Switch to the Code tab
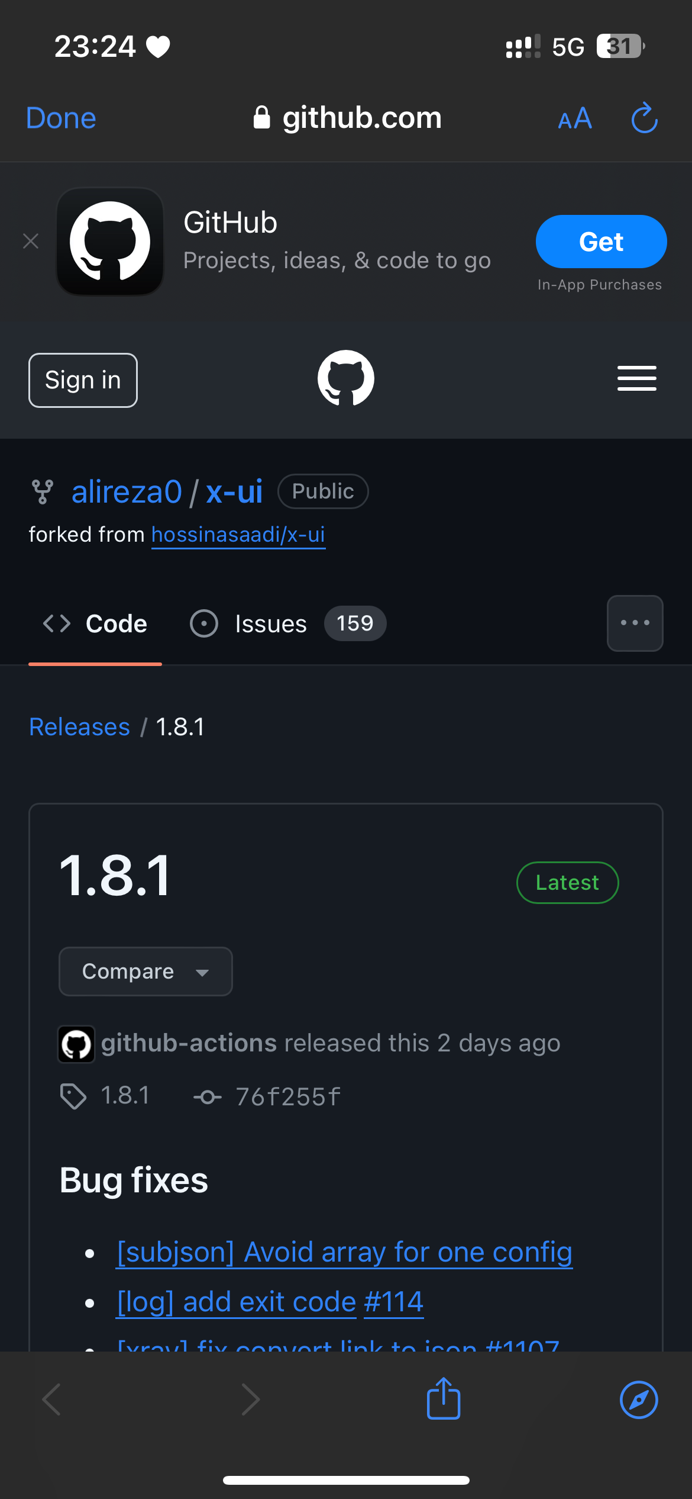The height and width of the screenshot is (1499, 692). (96, 623)
